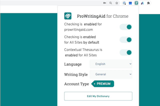
Task: Open the purple-blue extension icon in toolbar
Action: point(142,3)
